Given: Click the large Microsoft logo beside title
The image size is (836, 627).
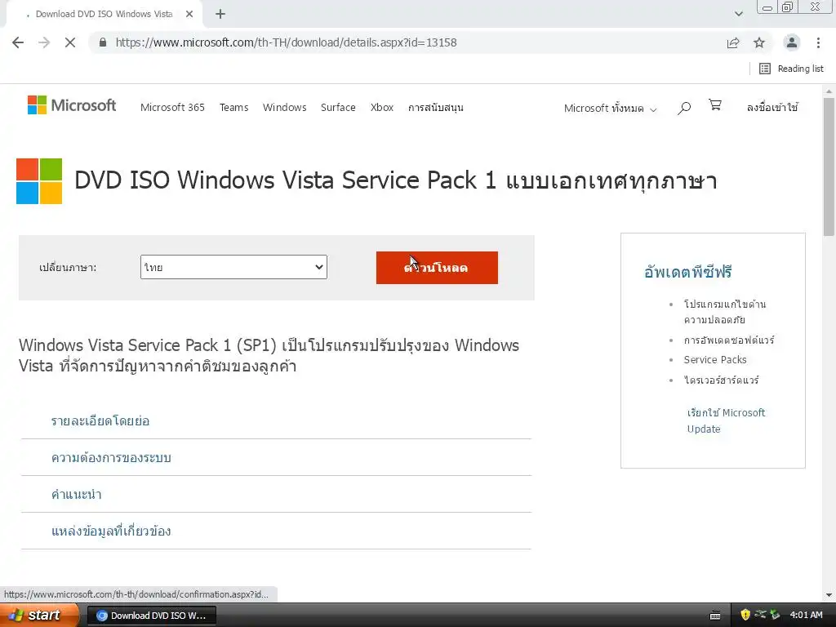Looking at the screenshot, I should 39,181.
